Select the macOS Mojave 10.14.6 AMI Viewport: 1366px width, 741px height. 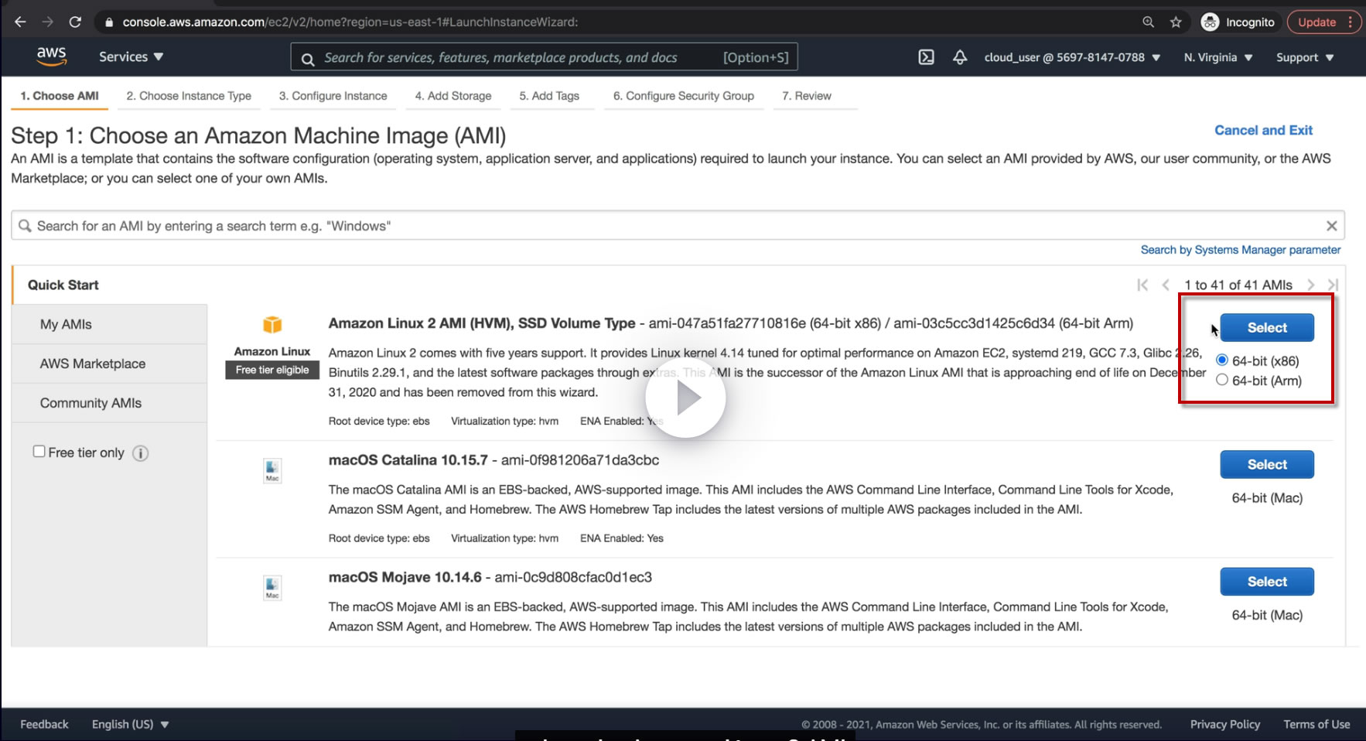[x=1267, y=582]
